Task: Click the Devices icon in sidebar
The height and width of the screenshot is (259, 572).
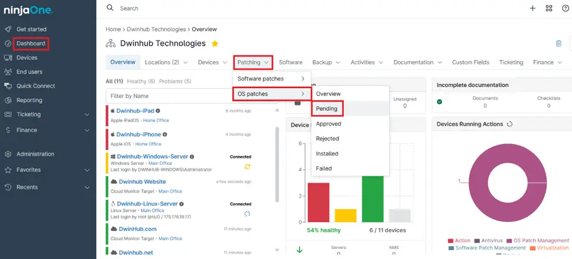Action: (x=8, y=58)
